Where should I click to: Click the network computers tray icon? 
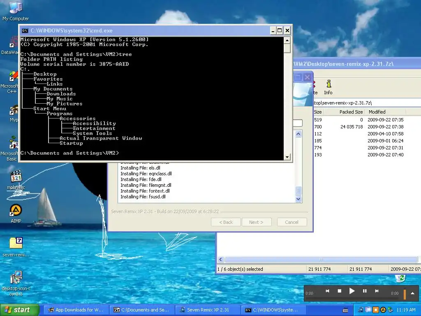coord(361,310)
